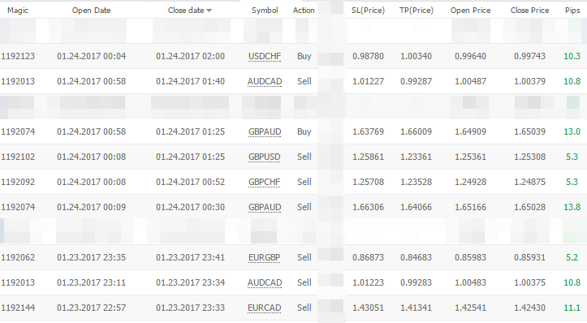The image size is (587, 323).
Task: Sort by Open Date column header
Action: point(92,11)
